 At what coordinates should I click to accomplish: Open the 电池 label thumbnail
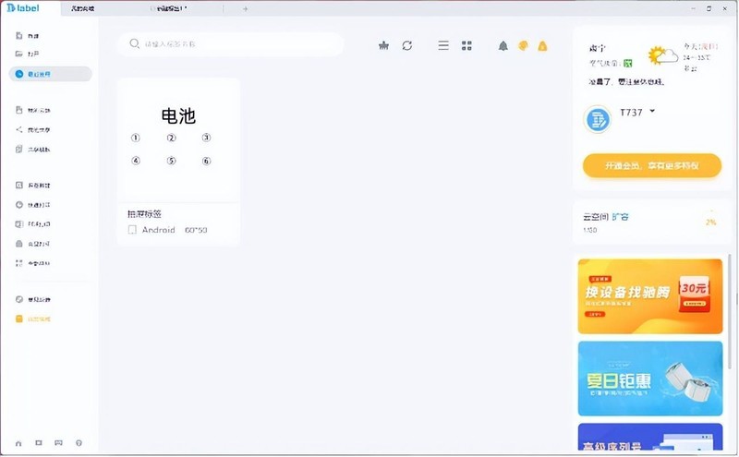[x=178, y=140]
